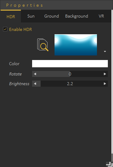
Task: Select the HDR tab
Action: coord(11,17)
